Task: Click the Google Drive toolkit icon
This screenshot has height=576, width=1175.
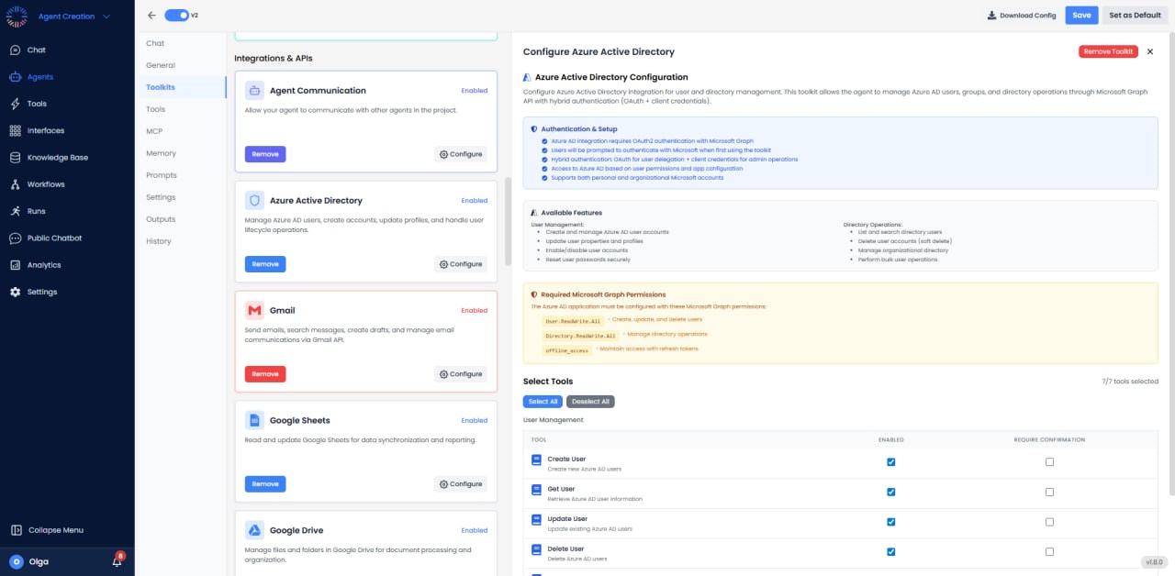Action: pos(254,530)
